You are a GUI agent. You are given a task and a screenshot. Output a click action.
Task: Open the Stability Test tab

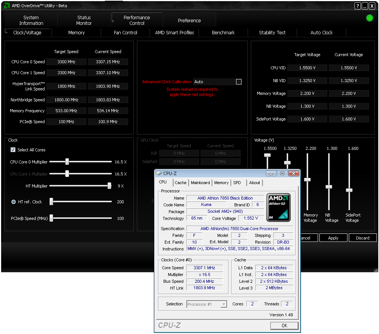coord(272,33)
